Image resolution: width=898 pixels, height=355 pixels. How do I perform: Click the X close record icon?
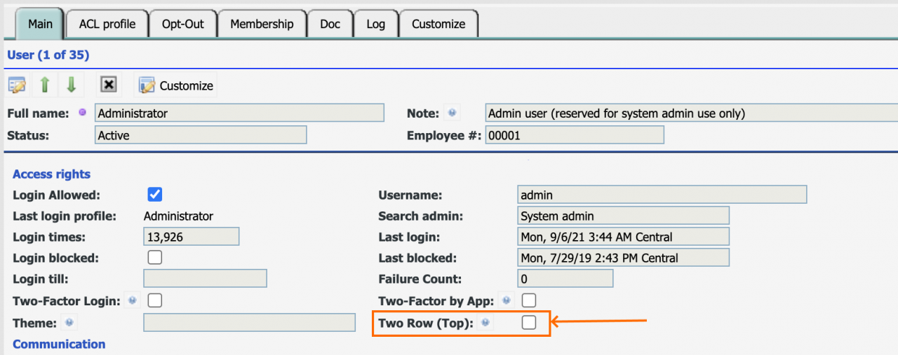(x=108, y=85)
